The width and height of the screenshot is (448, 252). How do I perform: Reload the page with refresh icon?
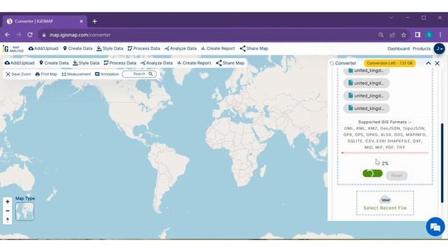point(30,35)
